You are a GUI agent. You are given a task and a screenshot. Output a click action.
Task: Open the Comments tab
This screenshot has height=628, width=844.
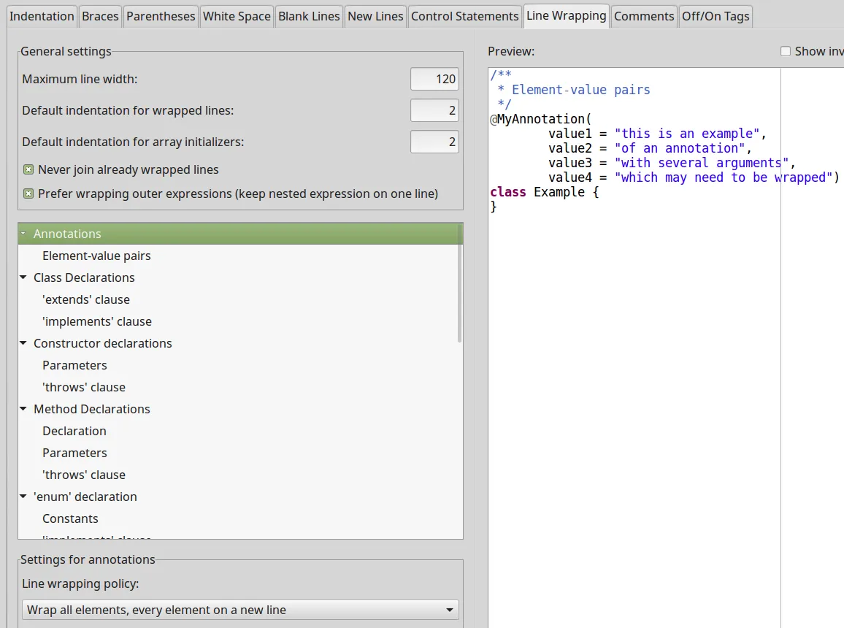pos(644,16)
